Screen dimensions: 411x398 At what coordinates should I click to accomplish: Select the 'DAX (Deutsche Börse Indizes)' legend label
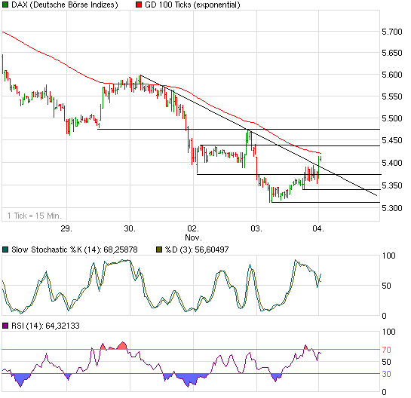point(65,5)
